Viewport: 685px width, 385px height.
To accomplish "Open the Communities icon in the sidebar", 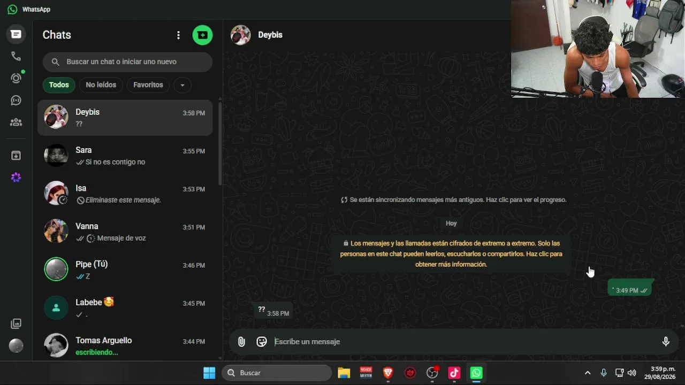I will coord(16,122).
